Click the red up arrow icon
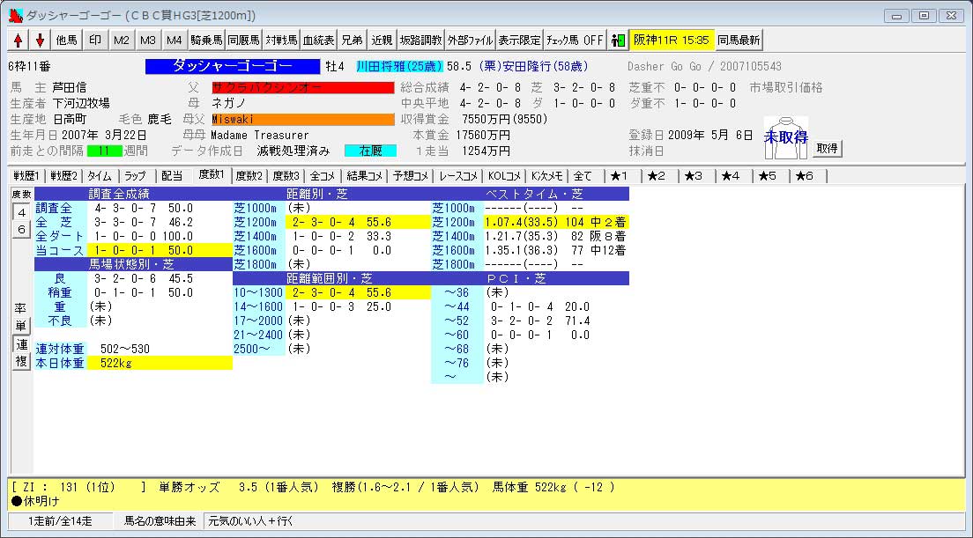The height and width of the screenshot is (538, 973). (19, 41)
